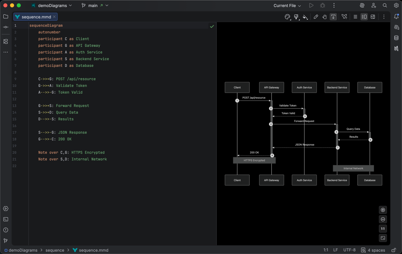Viewport: 402px width, 254px height.
Task: Click sequence.mmd in the breadcrumb bar
Action: (90, 250)
